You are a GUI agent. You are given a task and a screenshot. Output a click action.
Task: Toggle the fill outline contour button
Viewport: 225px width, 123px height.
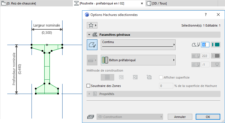click(x=92, y=45)
